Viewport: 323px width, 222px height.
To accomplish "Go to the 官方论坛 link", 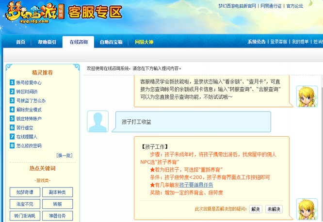I will click(294, 6).
